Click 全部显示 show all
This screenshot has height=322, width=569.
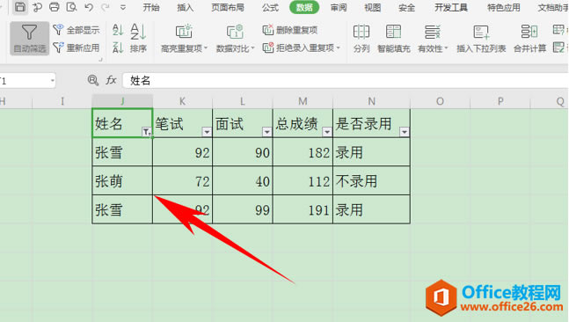pos(77,30)
